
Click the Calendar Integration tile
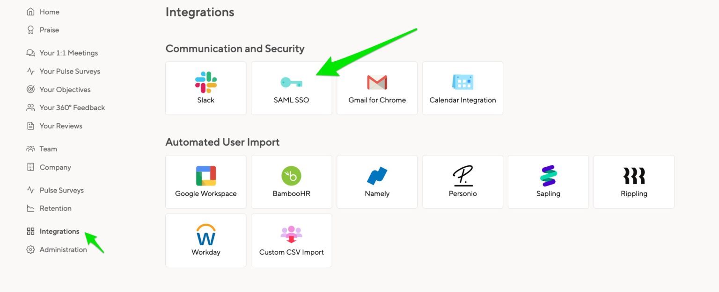point(462,88)
